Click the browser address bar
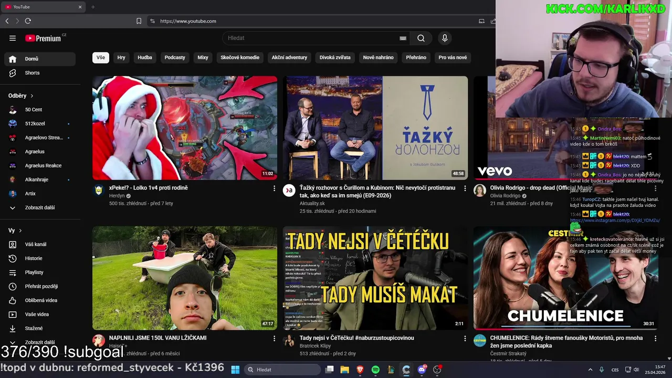 tap(315, 21)
